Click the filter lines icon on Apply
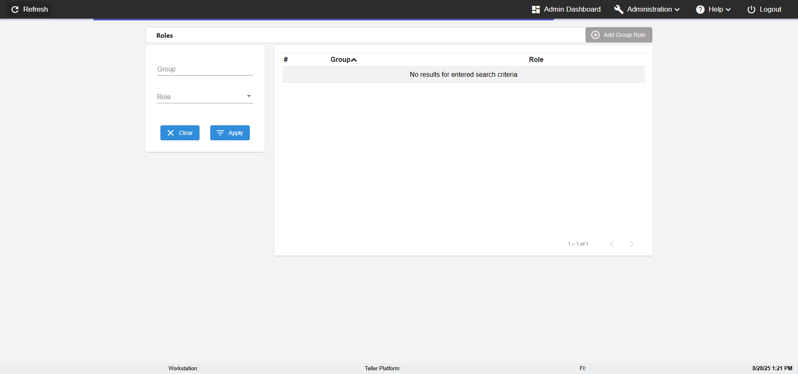Screen dimensions: 798x374 coord(220,133)
